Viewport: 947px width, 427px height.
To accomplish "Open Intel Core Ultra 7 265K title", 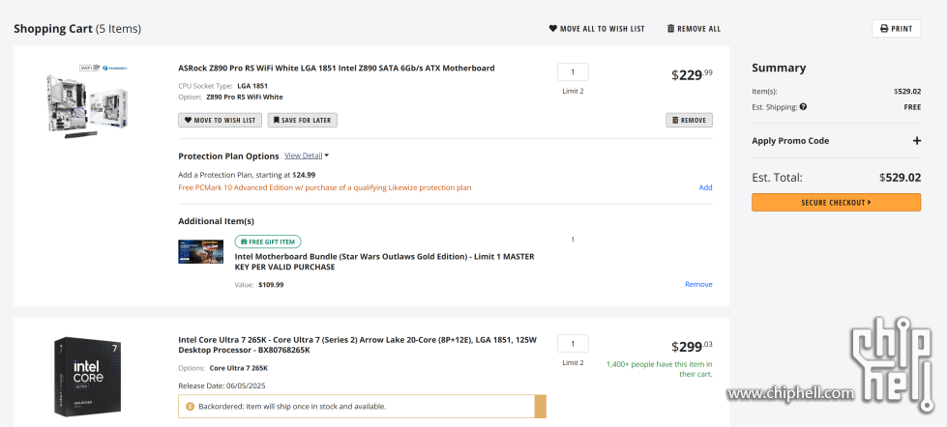I will 358,345.
